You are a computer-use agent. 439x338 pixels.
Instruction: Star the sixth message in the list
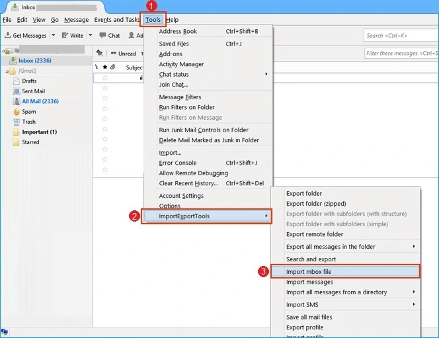[105, 129]
